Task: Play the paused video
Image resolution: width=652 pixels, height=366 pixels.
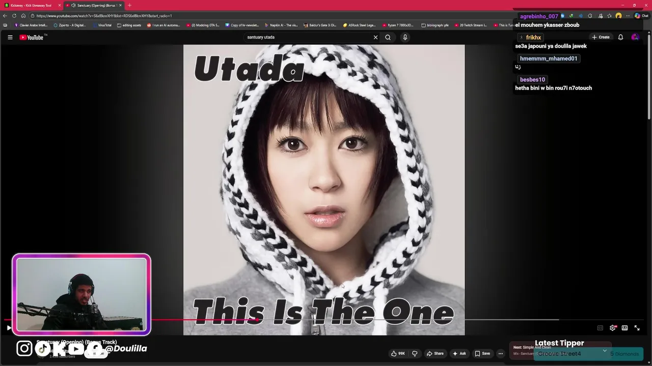Action: pos(9,328)
